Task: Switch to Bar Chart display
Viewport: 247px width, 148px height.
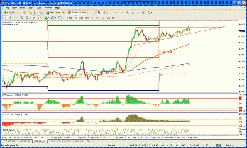Action: [5, 18]
